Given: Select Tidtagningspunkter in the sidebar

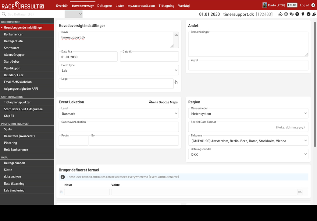Looking at the screenshot, I should coord(17,102).
